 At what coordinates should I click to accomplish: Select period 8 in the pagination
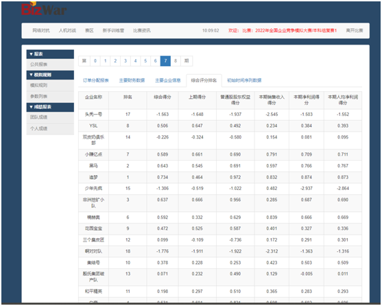tap(176, 61)
